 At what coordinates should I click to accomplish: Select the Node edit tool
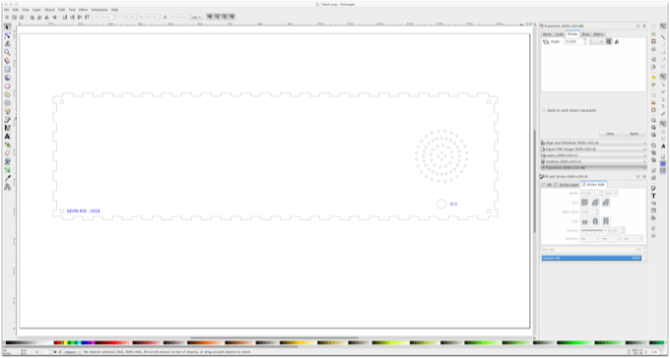7,35
